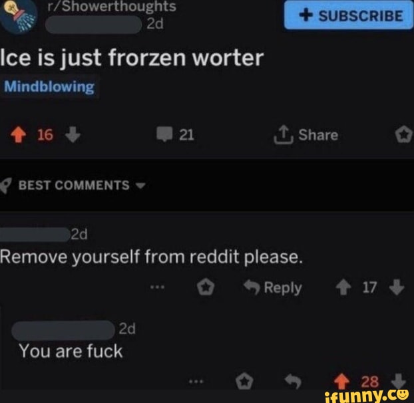Open the Showerthoughts subreddit avatar
The image size is (414, 403).
[19, 17]
